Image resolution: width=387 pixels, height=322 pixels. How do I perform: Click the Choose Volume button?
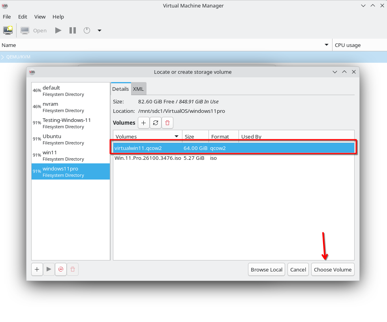tap(333, 270)
